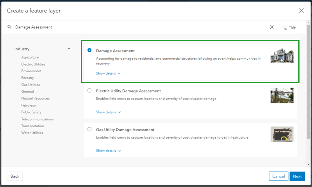Open the Title sort options
Image resolution: width=312 pixels, height=187 pixels.
[x=289, y=27]
